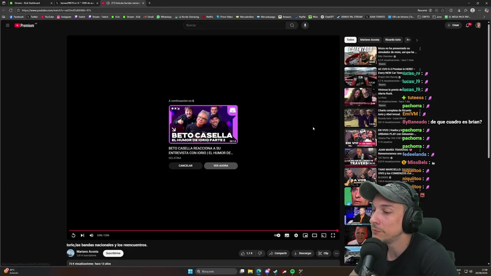Enter fullscreen playback

click(333, 235)
